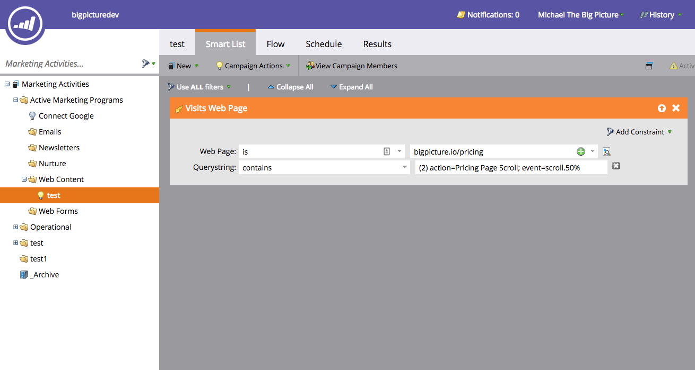This screenshot has height=370, width=695.
Task: Open Campaign Actions menu
Action: [253, 66]
